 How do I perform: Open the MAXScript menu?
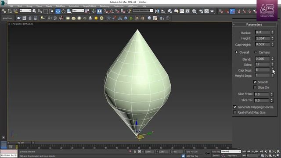coord(133,6)
